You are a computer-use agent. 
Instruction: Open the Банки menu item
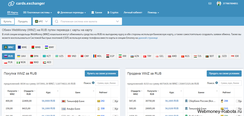click(97, 13)
